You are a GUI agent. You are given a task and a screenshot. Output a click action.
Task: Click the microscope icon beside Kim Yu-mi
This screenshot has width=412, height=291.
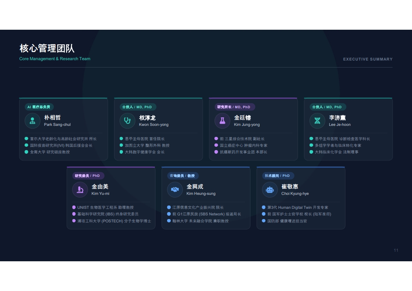pyautogui.click(x=80, y=190)
